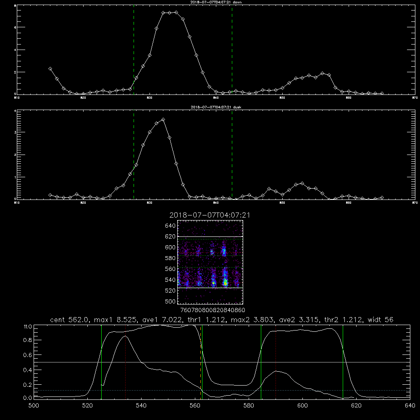This screenshot has width=420, height=420.
Task: Click the '500' x-axis label of bottom plot
Action: click(34, 406)
